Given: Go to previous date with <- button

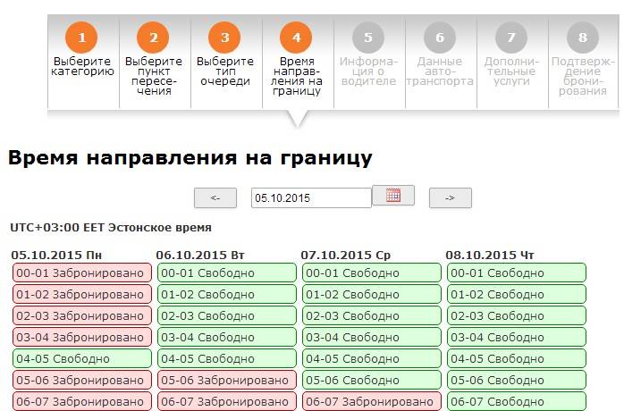Looking at the screenshot, I should [215, 197].
